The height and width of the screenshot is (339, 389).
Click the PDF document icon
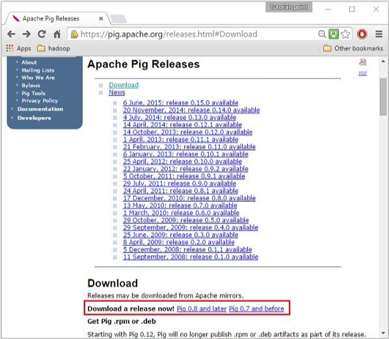tap(362, 62)
